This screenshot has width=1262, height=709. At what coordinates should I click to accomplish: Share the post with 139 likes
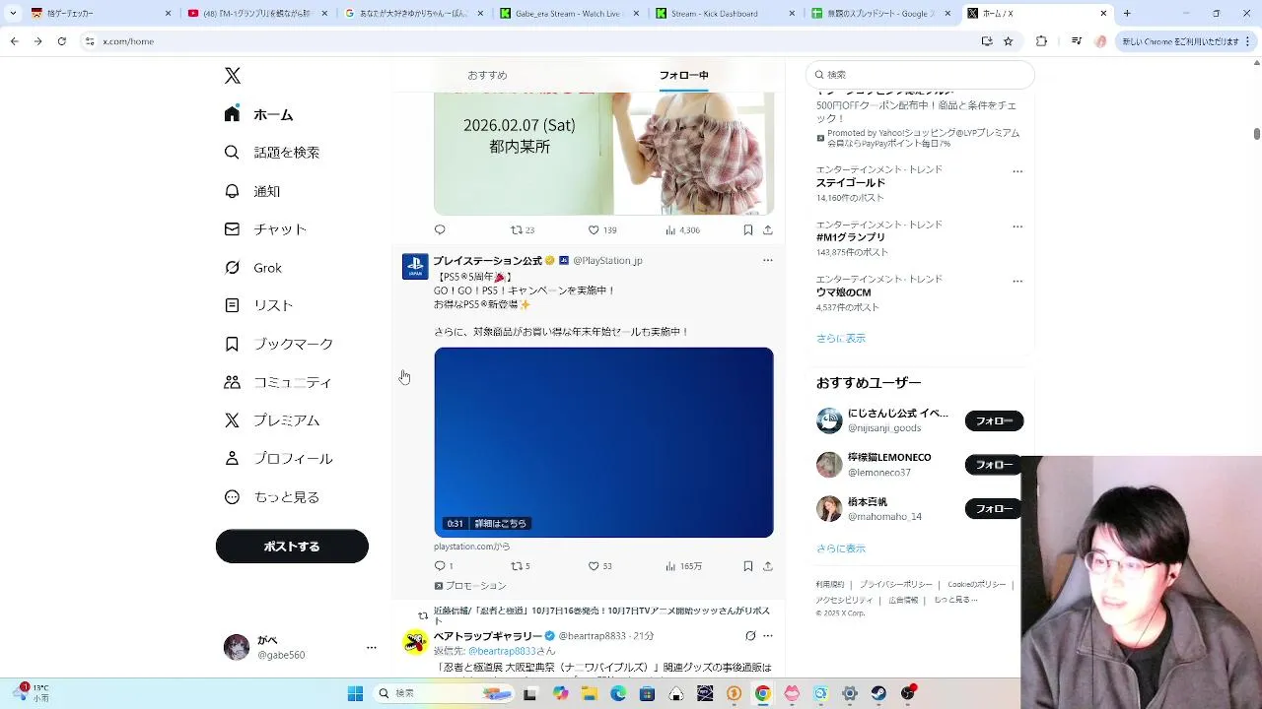tap(767, 229)
